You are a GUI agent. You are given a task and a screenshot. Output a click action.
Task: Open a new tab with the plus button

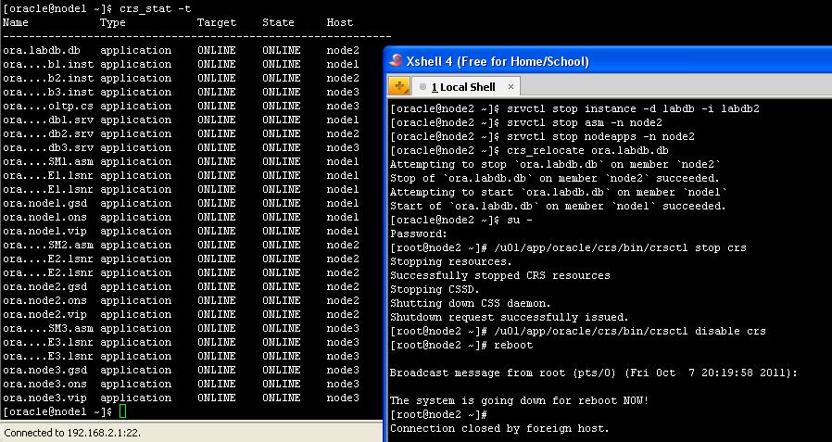[x=399, y=87]
